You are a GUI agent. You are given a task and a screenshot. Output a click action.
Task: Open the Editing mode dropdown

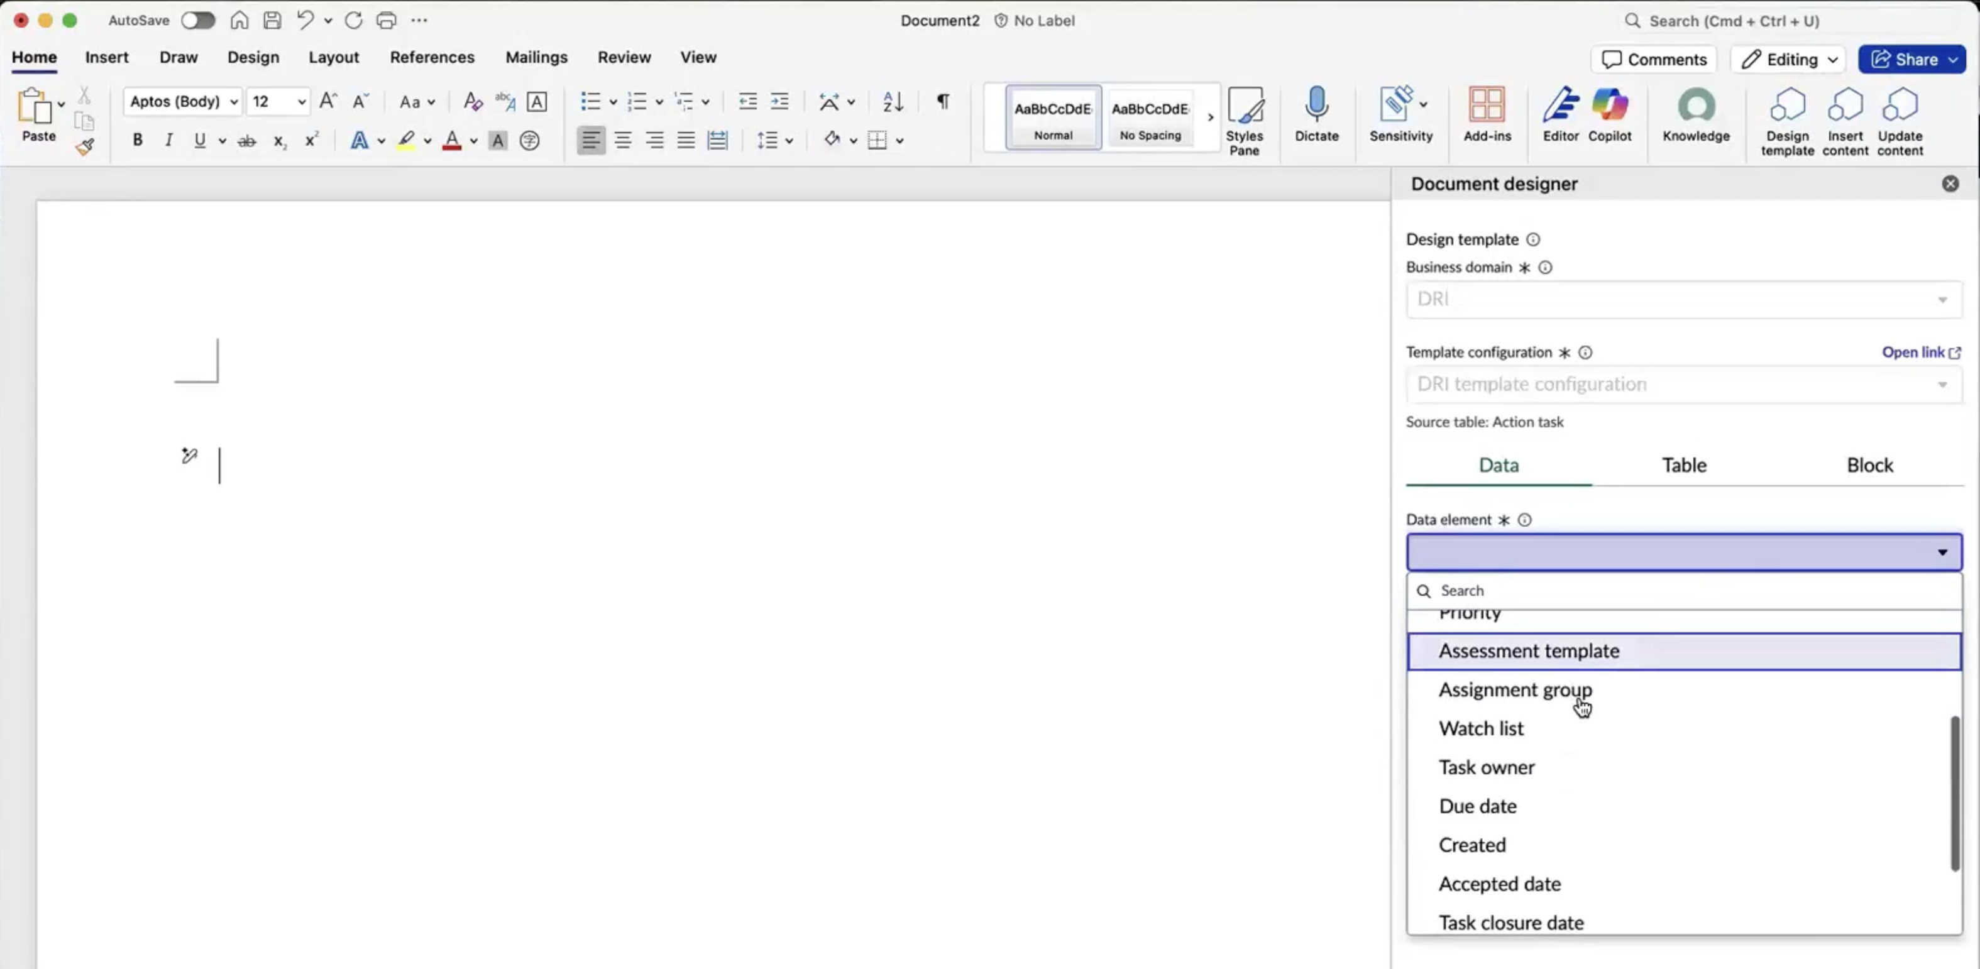click(1789, 59)
